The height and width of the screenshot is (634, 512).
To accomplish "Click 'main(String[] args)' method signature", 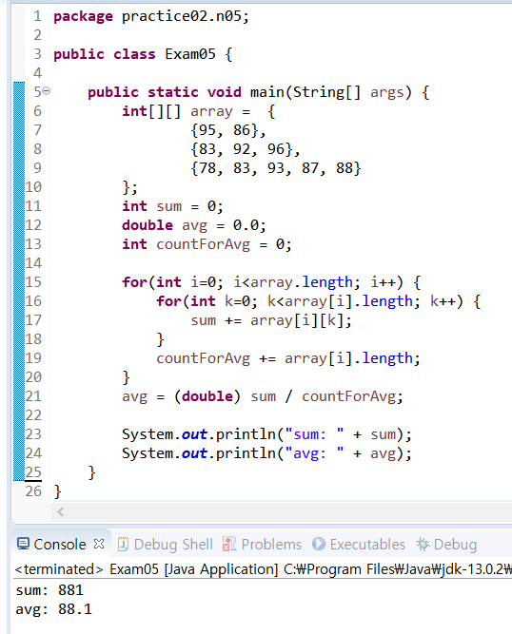I will pos(330,92).
